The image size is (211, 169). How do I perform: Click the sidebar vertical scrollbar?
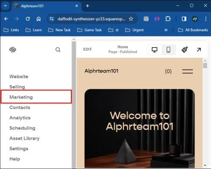coord(73,105)
